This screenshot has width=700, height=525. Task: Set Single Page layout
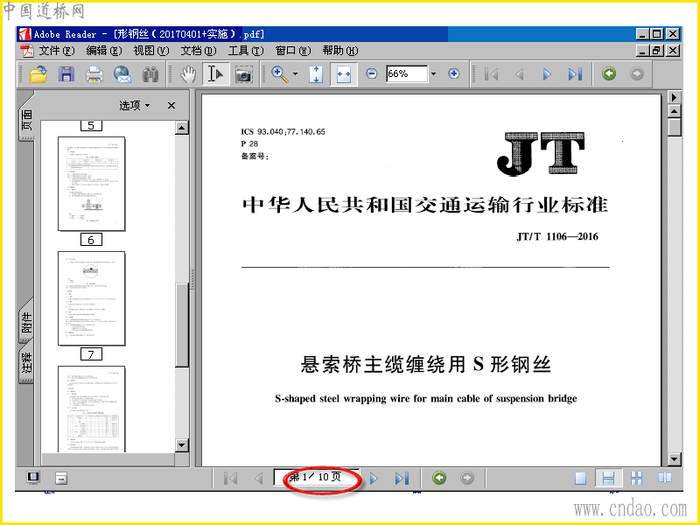pyautogui.click(x=580, y=478)
